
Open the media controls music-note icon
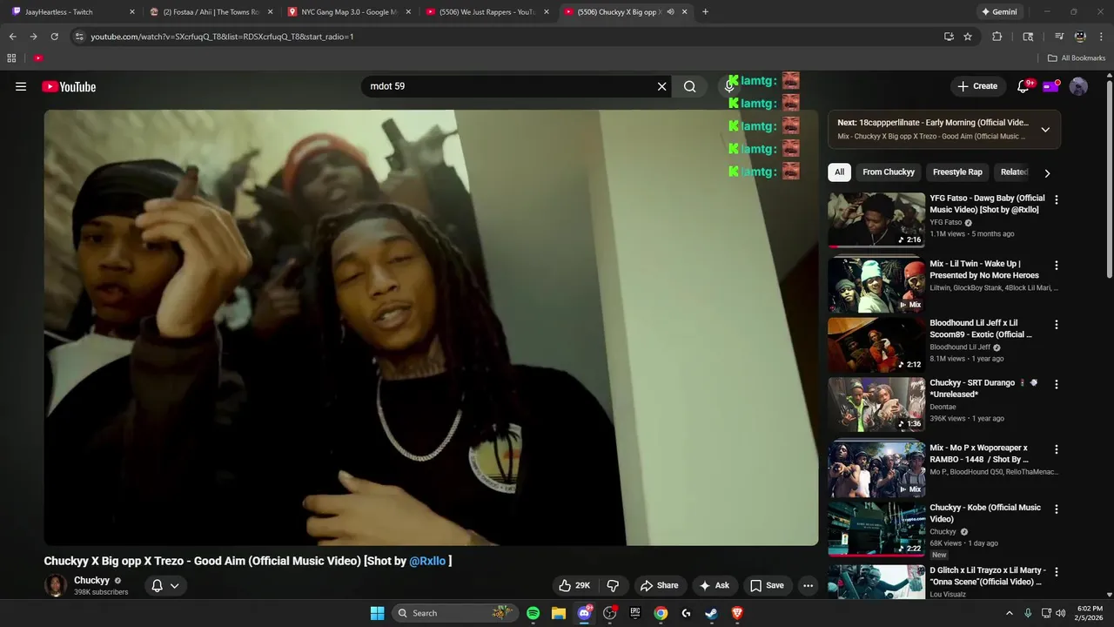[x=1059, y=37]
